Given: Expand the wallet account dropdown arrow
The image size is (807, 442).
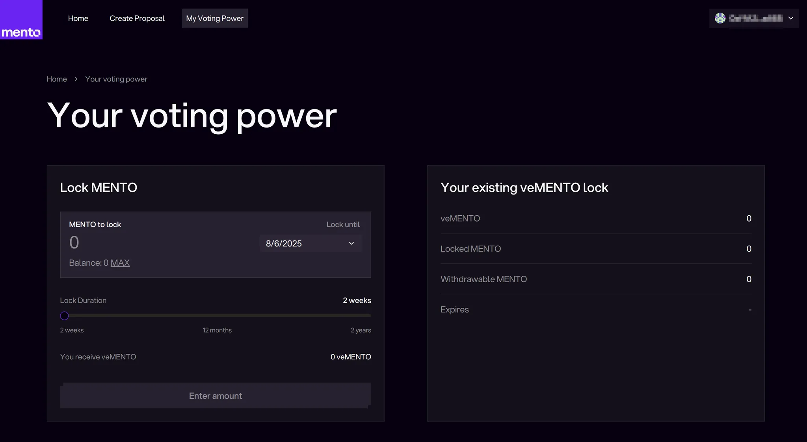Looking at the screenshot, I should 790,18.
